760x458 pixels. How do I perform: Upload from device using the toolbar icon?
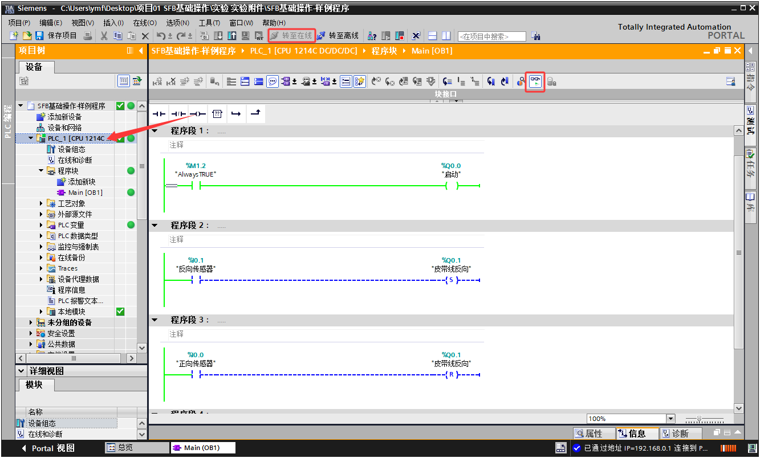tap(232, 36)
